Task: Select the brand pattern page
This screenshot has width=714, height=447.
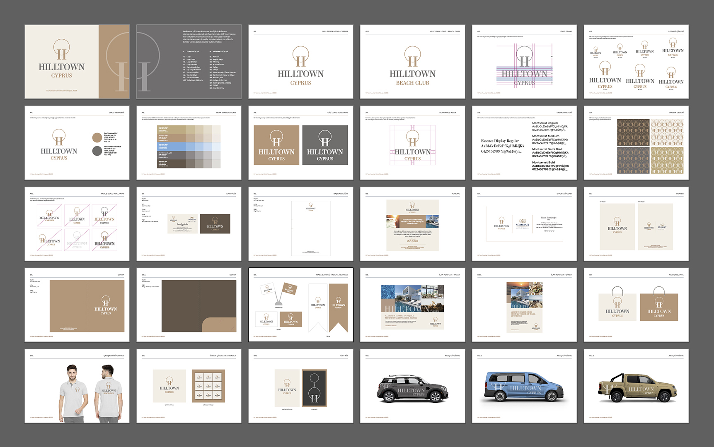Action: click(x=636, y=143)
